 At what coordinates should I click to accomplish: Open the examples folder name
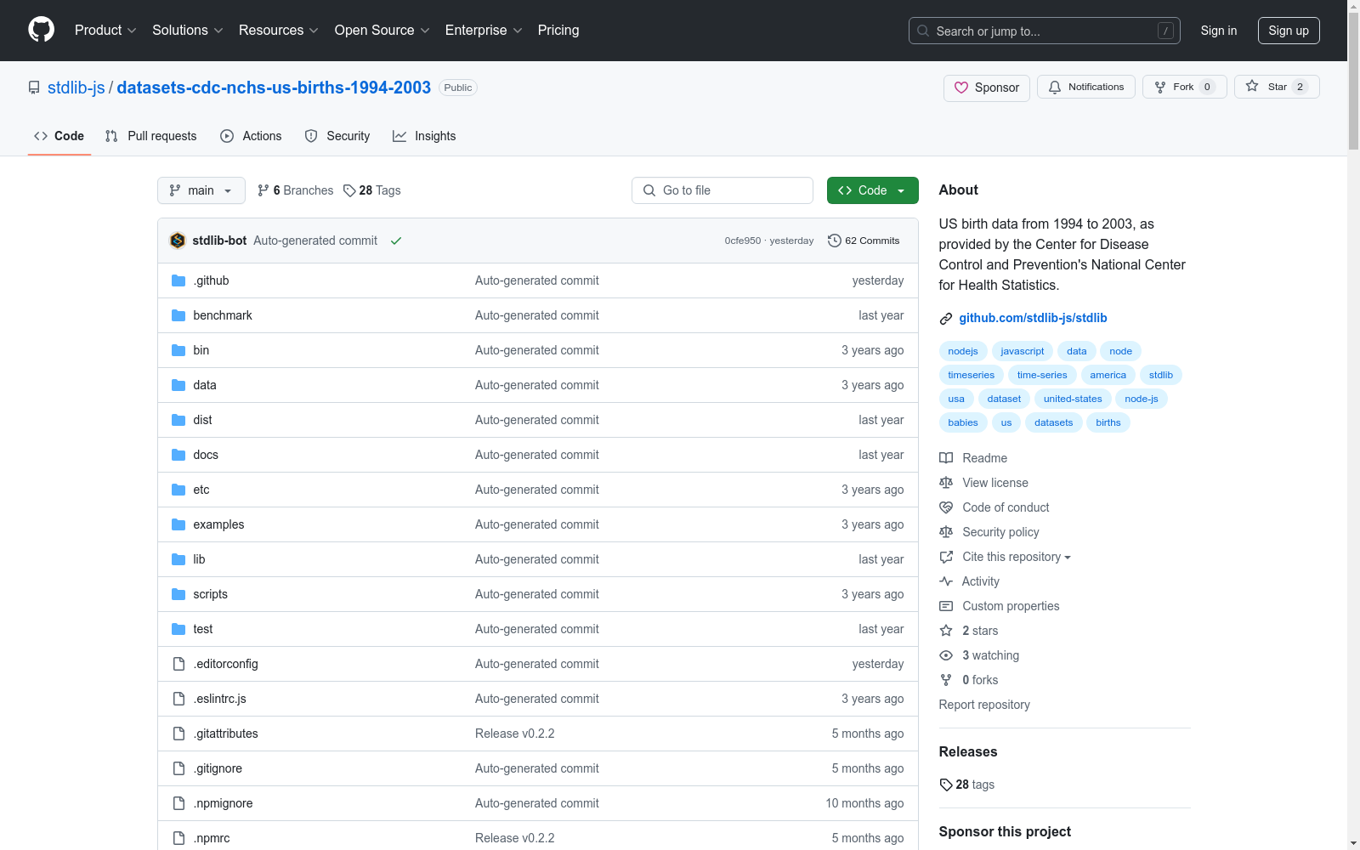pos(218,524)
